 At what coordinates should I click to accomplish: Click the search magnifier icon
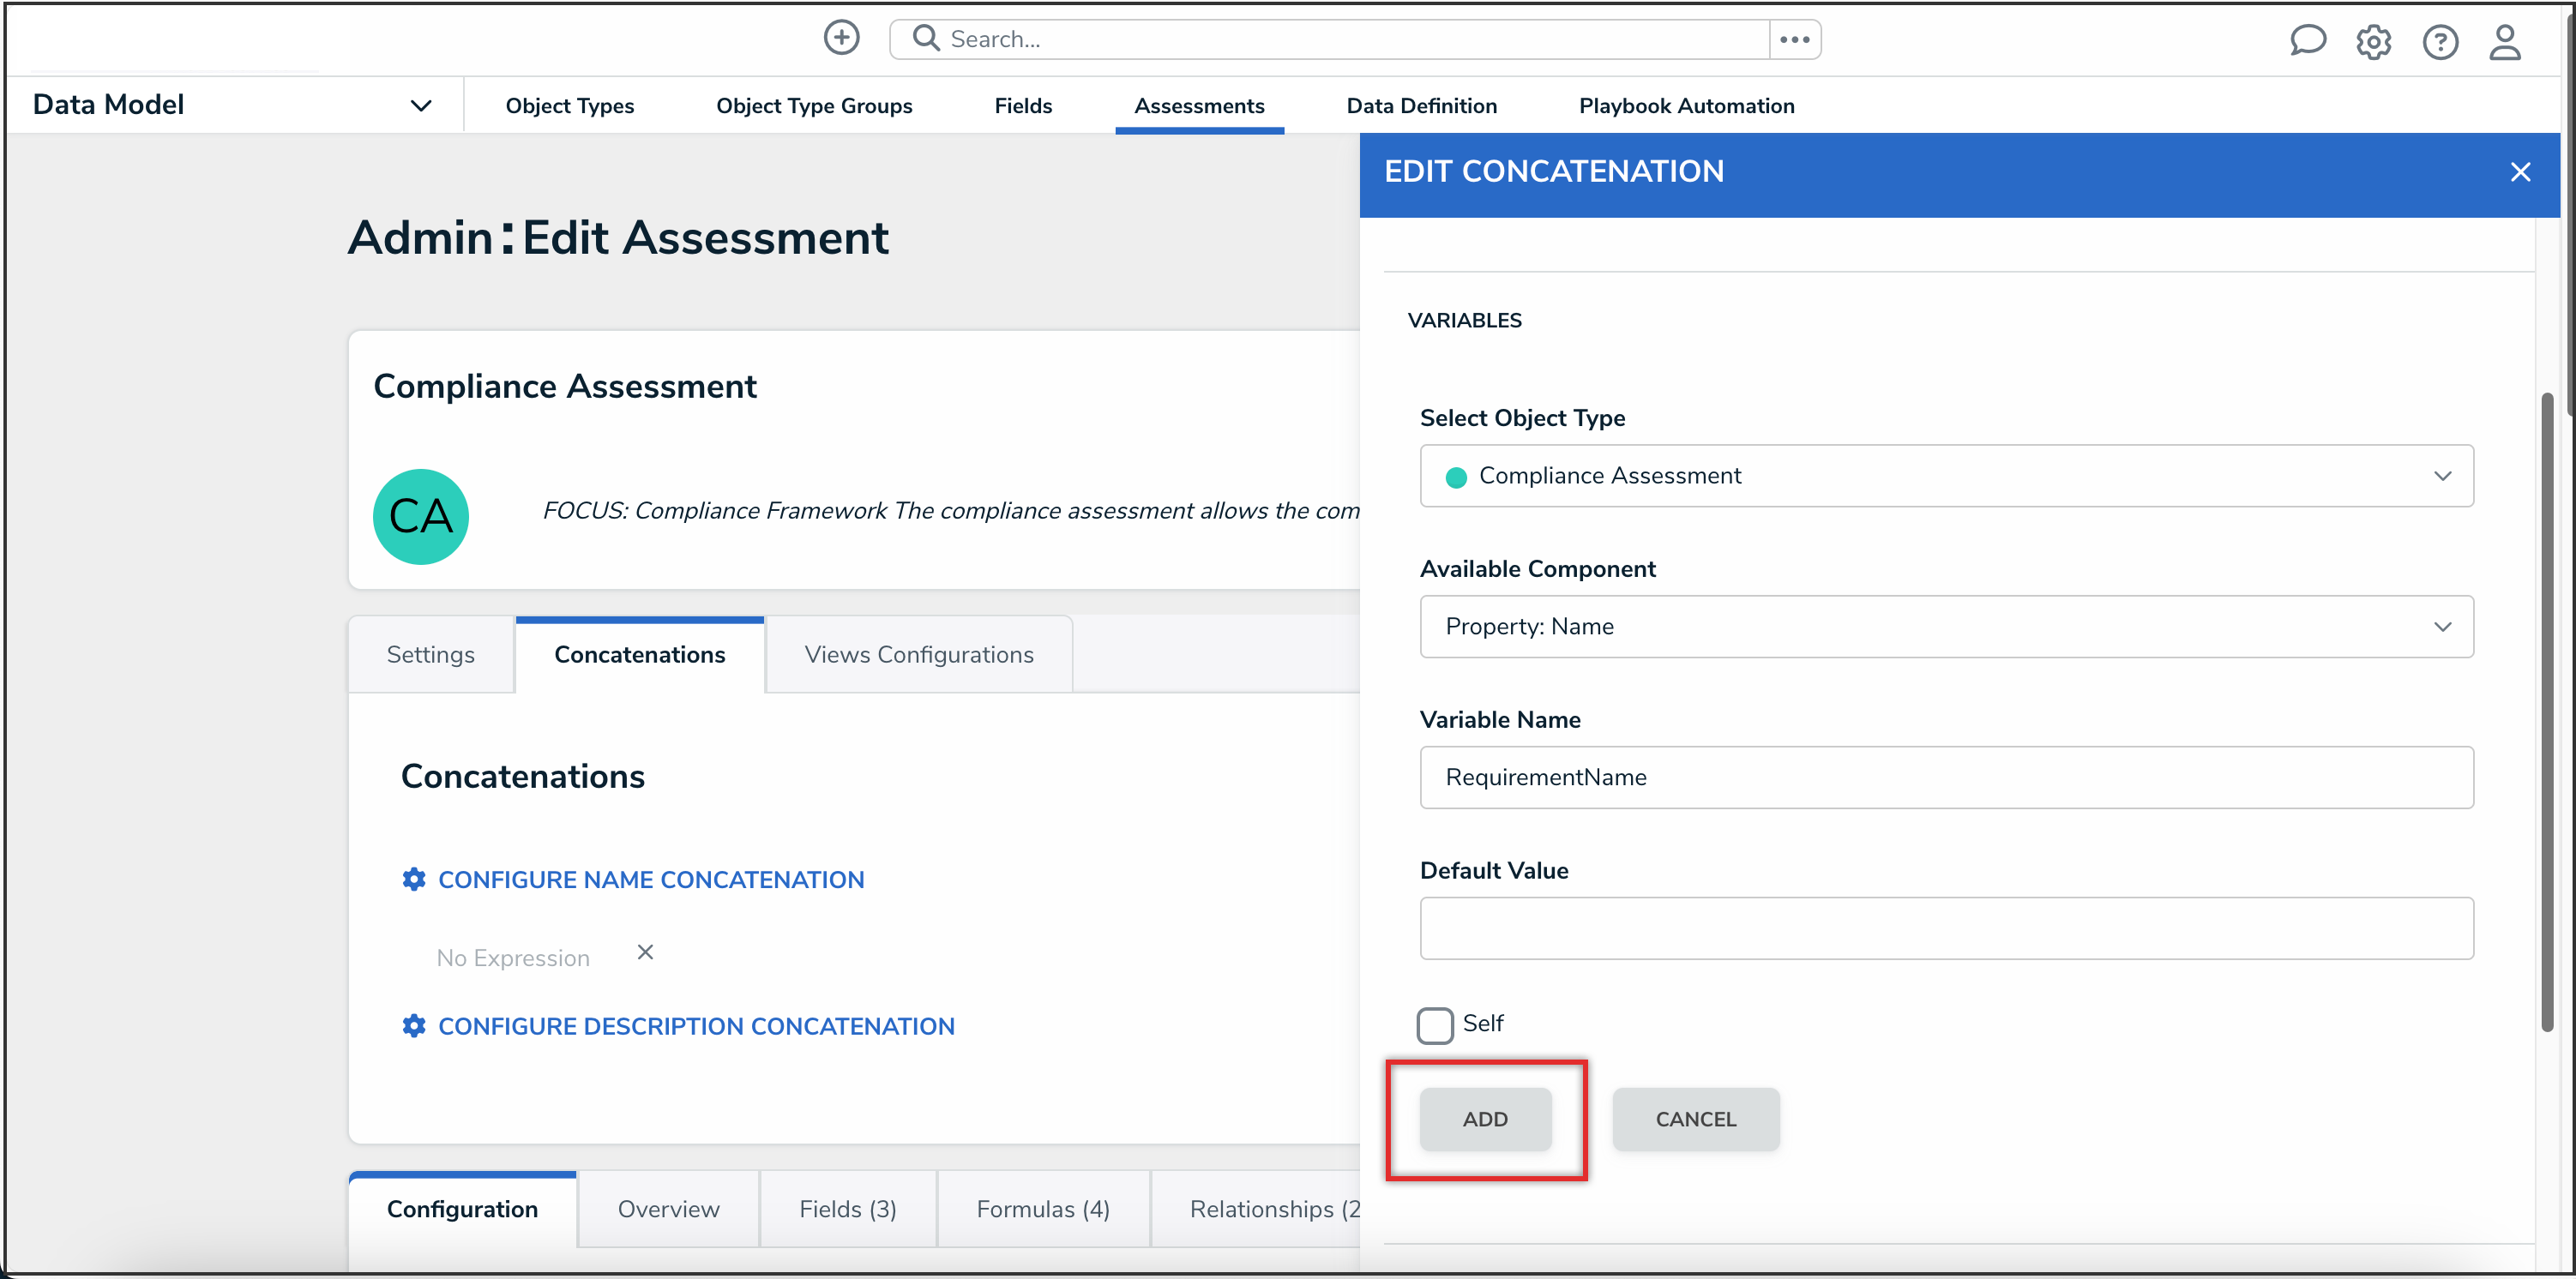pyautogui.click(x=926, y=38)
